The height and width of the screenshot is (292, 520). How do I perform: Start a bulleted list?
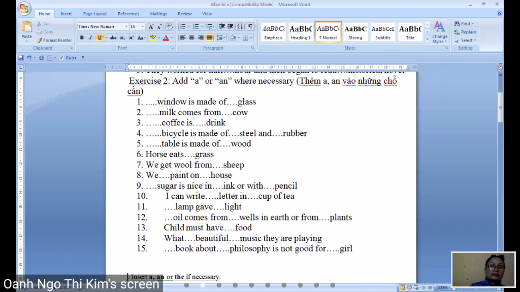pos(183,27)
